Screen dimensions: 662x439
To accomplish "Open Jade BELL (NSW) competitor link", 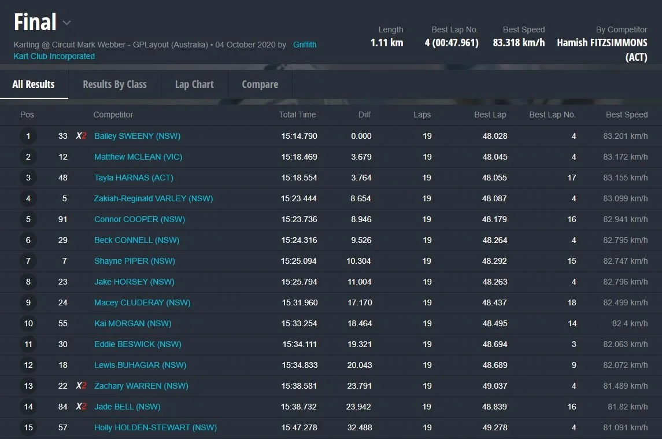I will click(127, 407).
